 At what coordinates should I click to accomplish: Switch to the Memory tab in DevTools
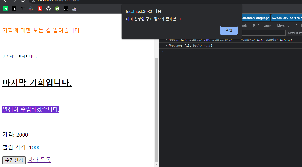coord(283,26)
